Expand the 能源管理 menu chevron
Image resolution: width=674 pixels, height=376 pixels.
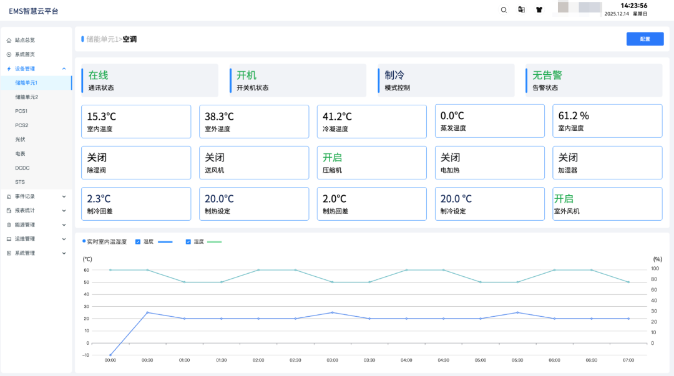pyautogui.click(x=64, y=224)
